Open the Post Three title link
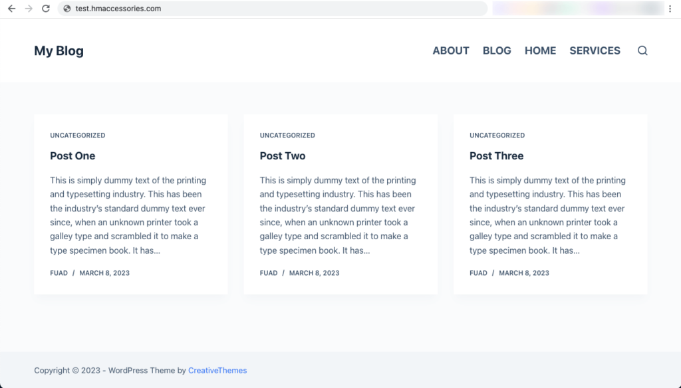This screenshot has height=388, width=681. click(496, 156)
